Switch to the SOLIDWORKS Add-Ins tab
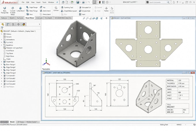The height and width of the screenshot is (131, 196). pos(63,18)
